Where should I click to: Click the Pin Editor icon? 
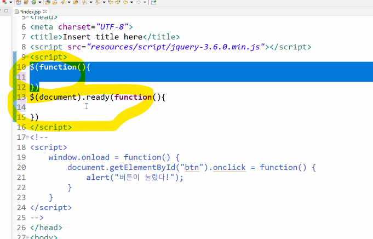[x=153, y=2]
